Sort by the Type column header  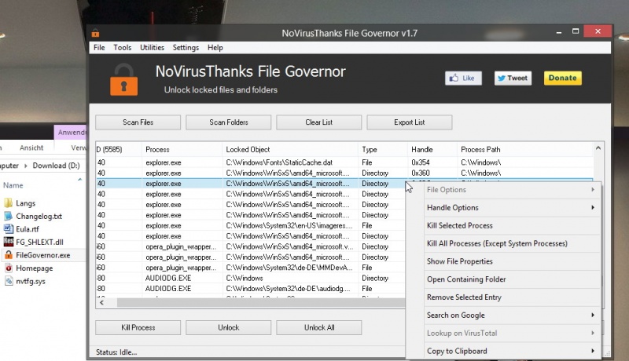[x=383, y=150]
